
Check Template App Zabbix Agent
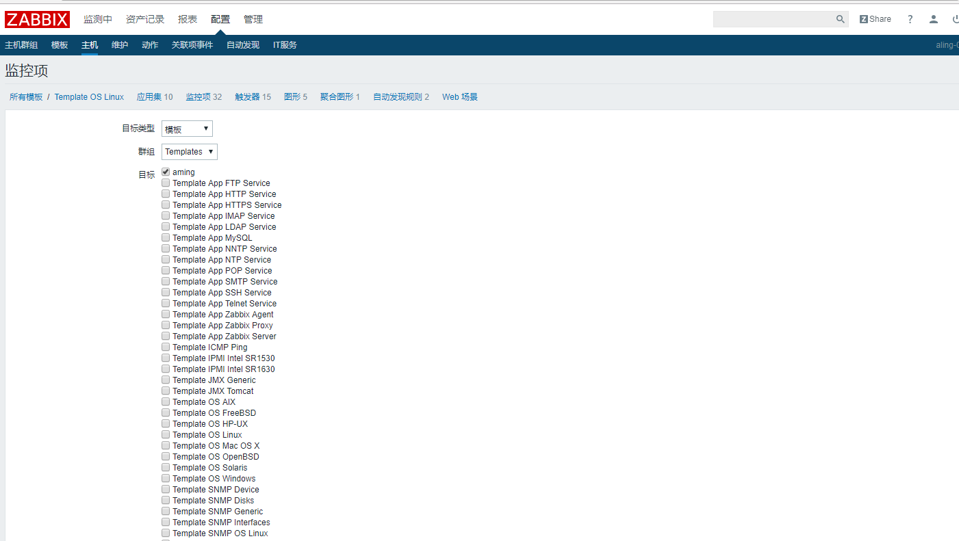click(166, 314)
